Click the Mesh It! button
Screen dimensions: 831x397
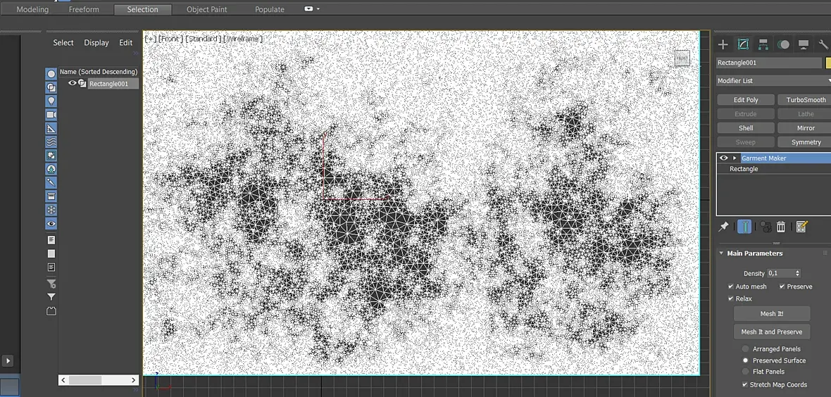pyautogui.click(x=772, y=314)
